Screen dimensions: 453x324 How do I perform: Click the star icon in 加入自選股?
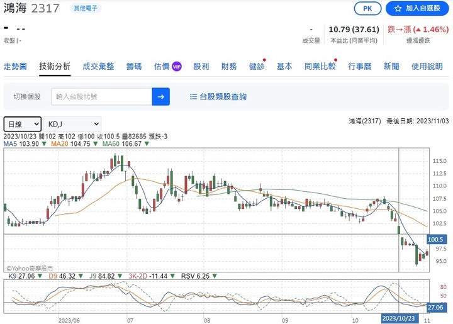pyautogui.click(x=398, y=9)
